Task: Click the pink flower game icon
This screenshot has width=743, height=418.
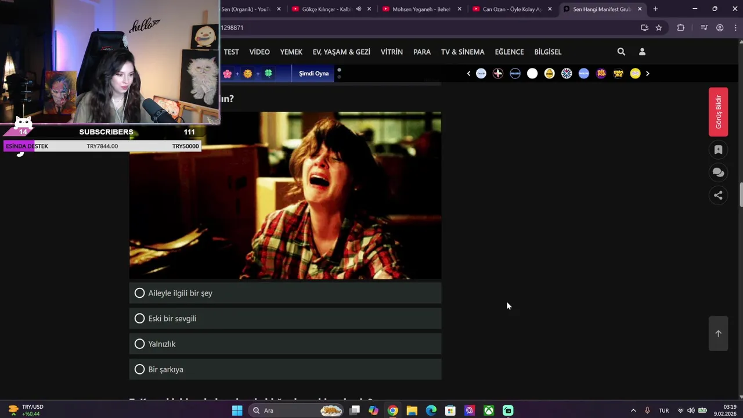Action: coord(228,74)
